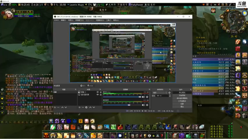This screenshot has height=139, width=248.
Task: Click the duration 300 ms input field
Action: [x=162, y=96]
